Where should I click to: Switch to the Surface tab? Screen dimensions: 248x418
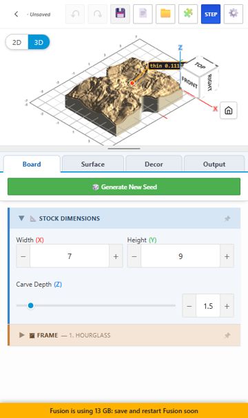(x=93, y=164)
